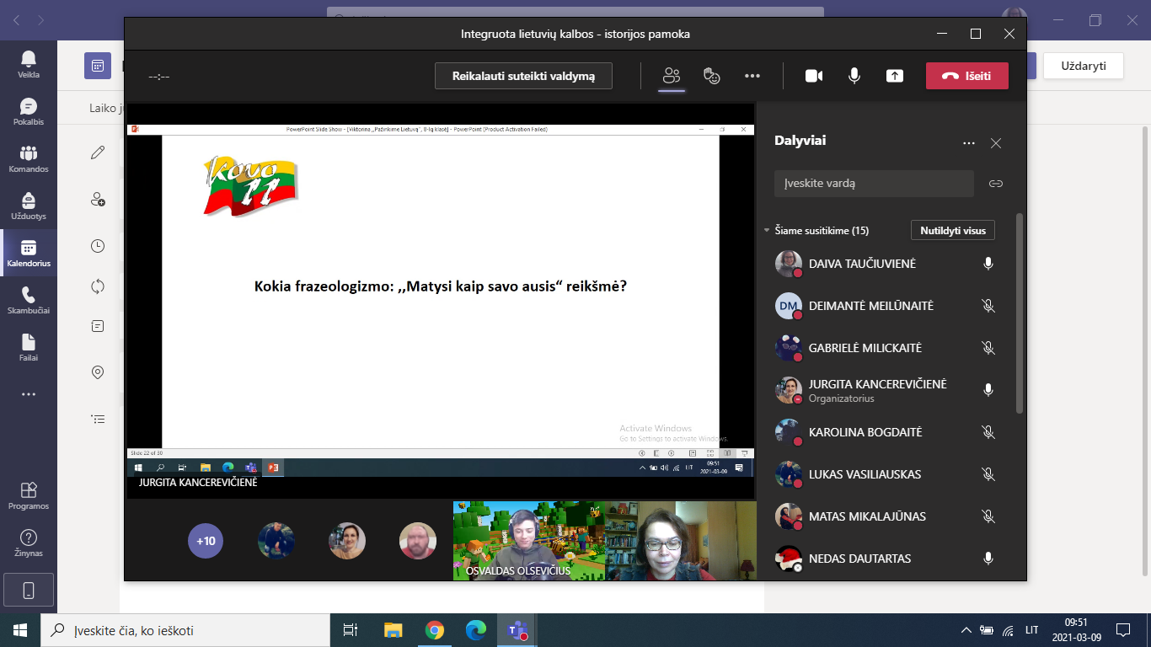Click list description icon in background panel

point(98,419)
